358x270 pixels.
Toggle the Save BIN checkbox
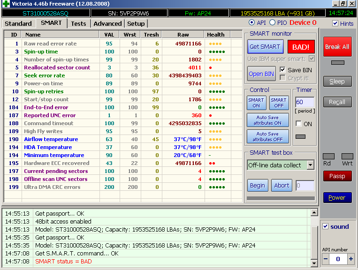coord(282,70)
